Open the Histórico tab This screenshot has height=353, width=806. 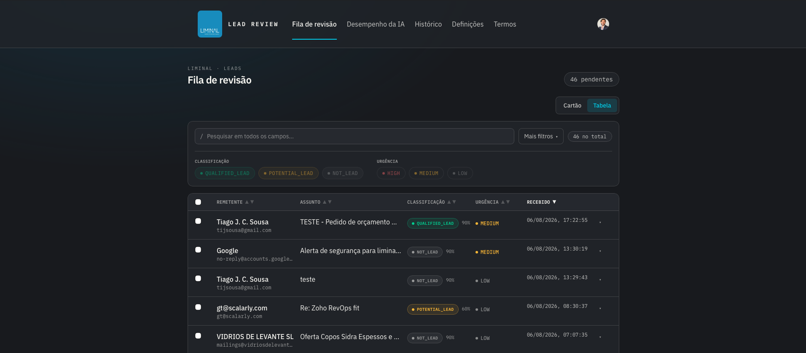[428, 24]
